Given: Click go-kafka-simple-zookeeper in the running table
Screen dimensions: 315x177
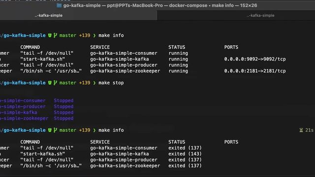Looking at the screenshot, I should click(125, 71).
